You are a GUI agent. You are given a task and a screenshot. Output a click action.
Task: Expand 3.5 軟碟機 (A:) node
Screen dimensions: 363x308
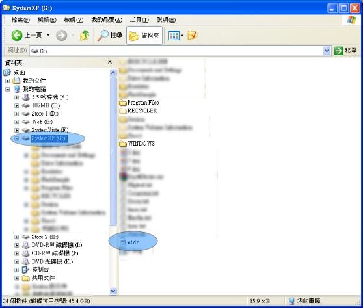(16, 97)
